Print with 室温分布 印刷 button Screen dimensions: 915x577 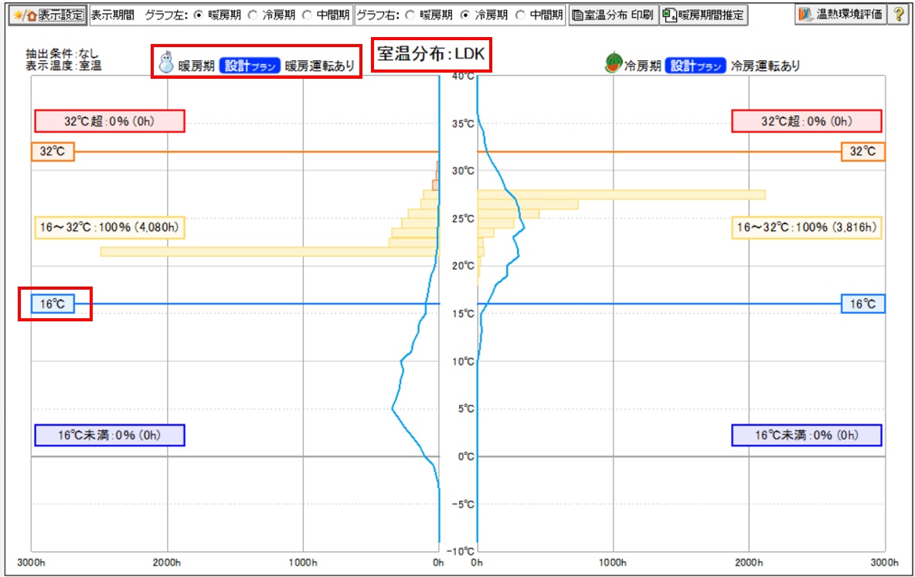point(612,15)
